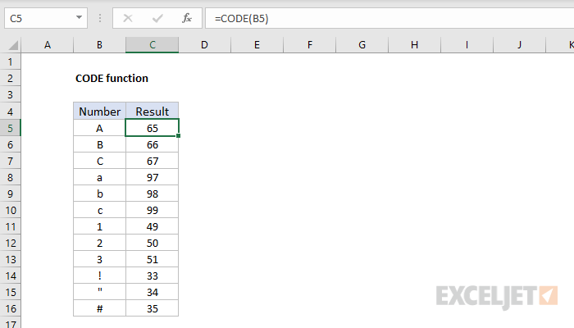Viewport: 574px width, 328px height.
Task: Click the Exceljet logo watermark
Action: click(x=498, y=294)
